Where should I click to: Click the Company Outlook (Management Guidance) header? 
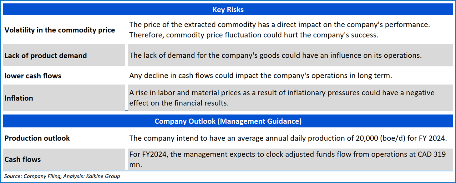point(228,121)
